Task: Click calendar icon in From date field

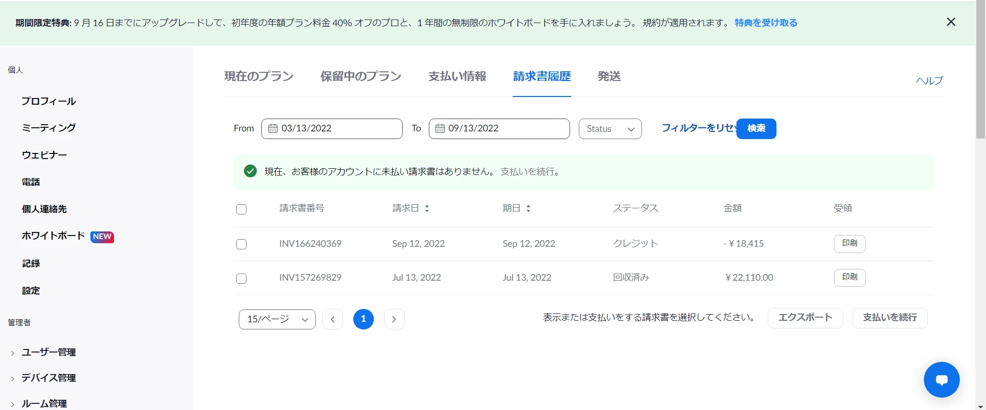Action: click(273, 129)
